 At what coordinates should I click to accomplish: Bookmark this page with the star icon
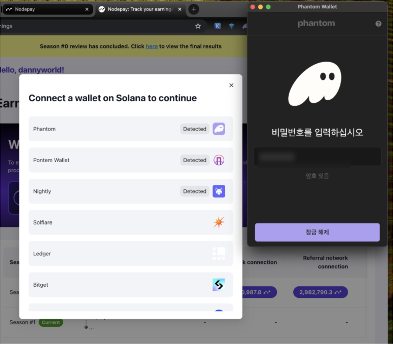(x=198, y=26)
